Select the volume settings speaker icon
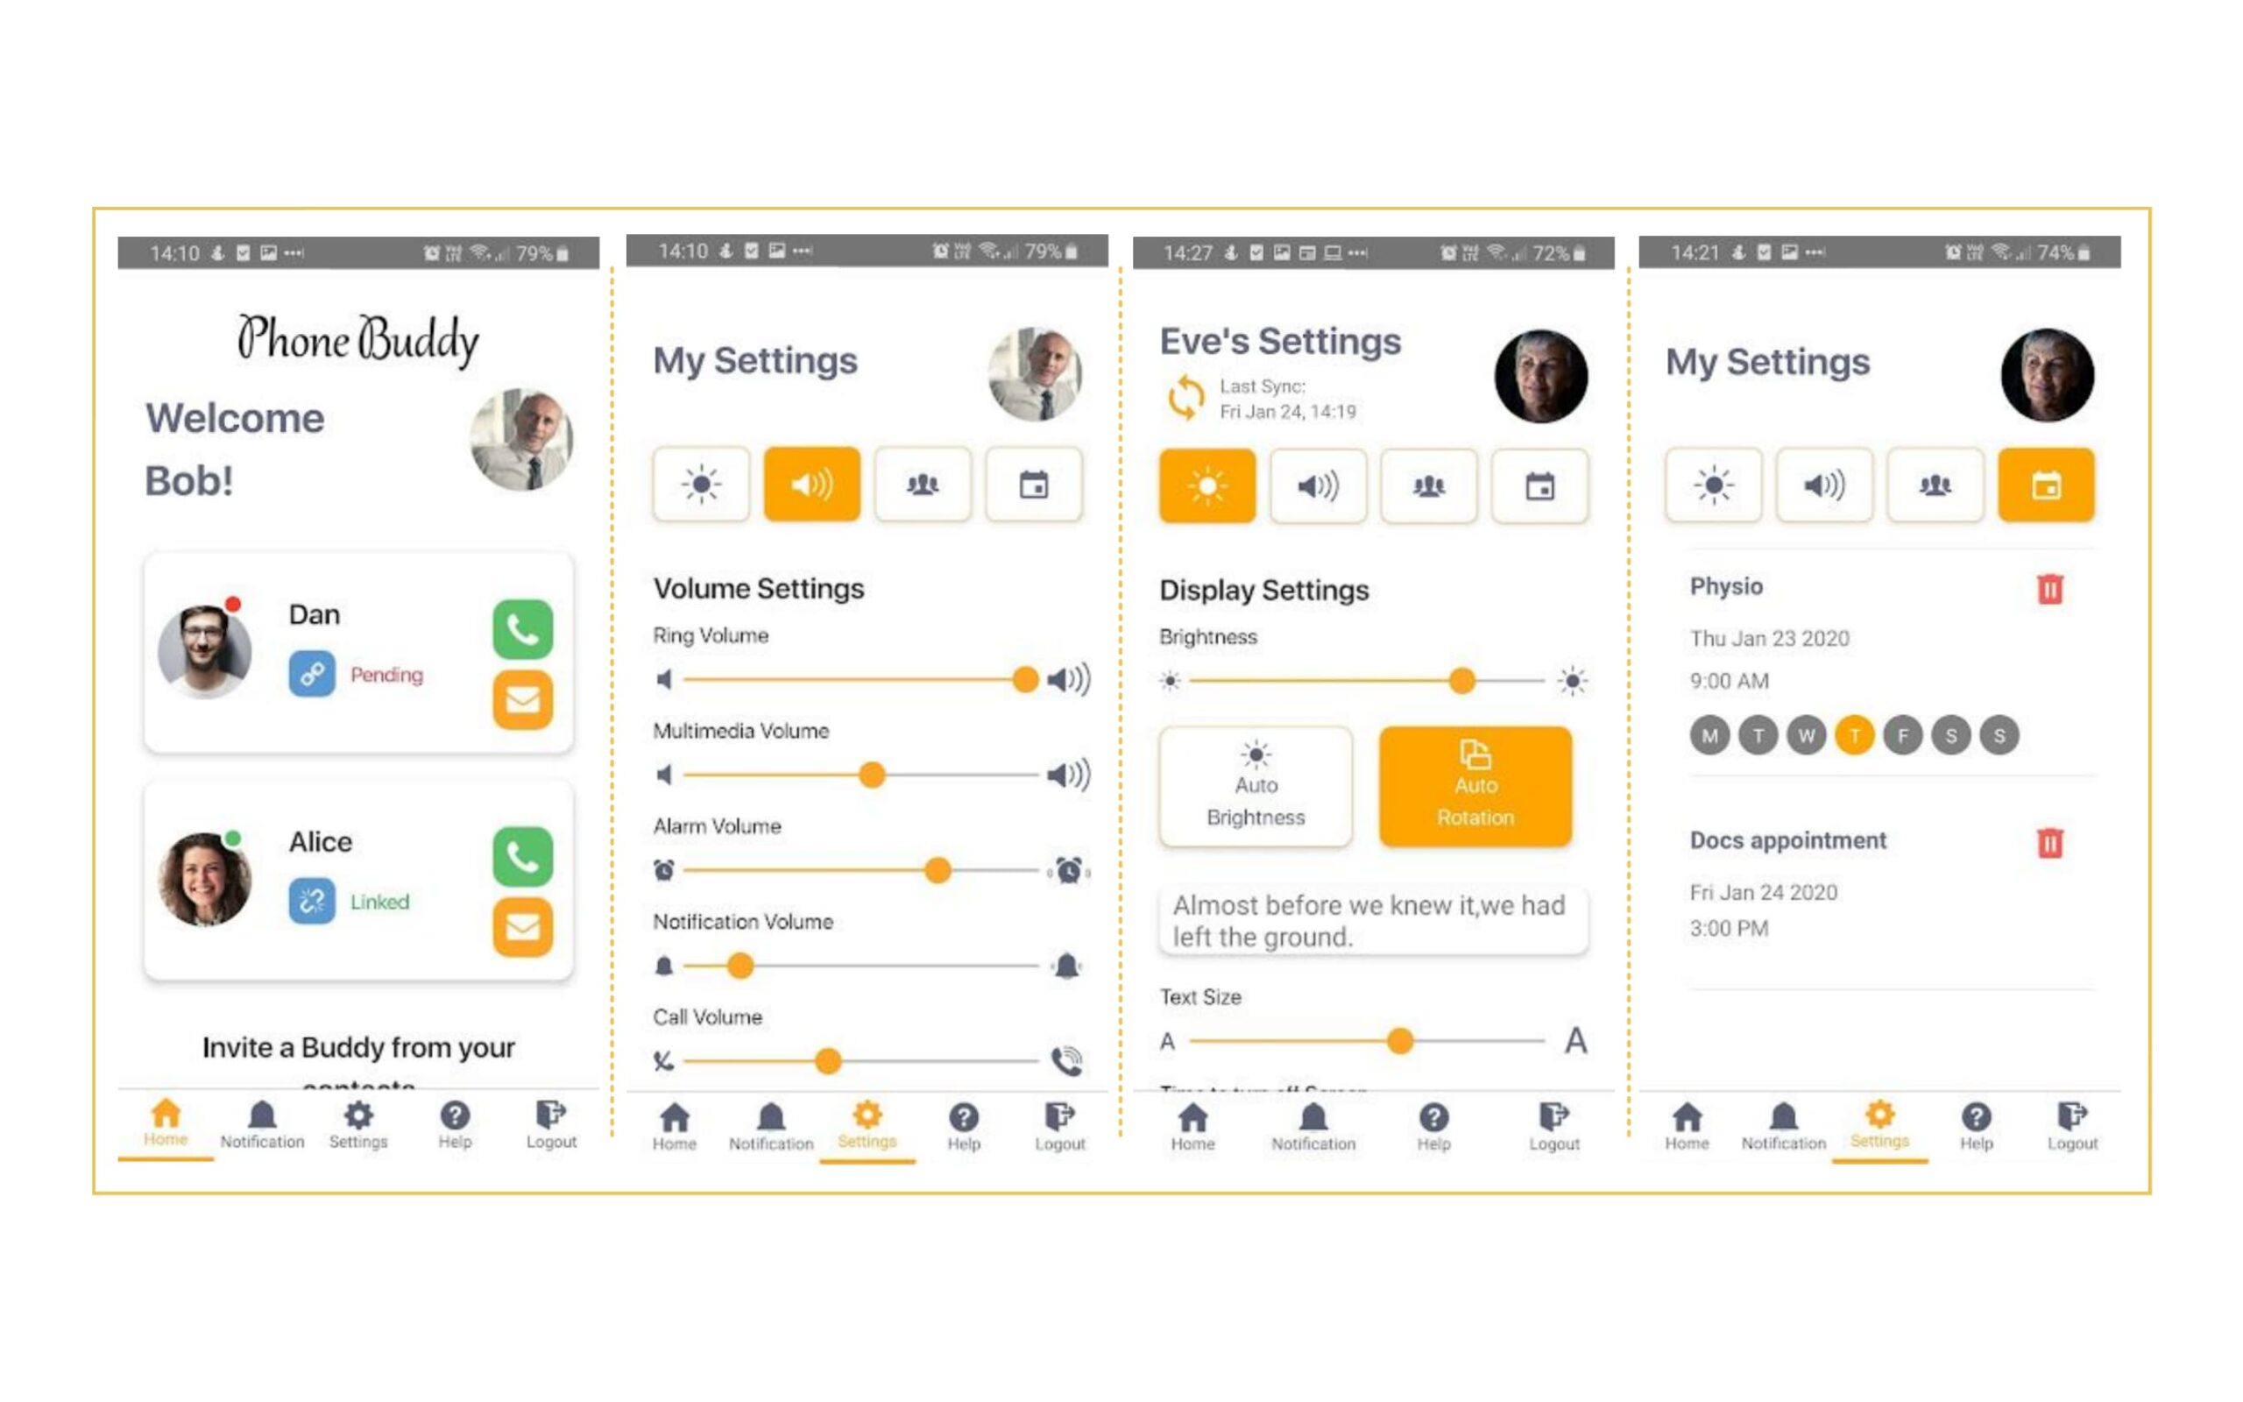 point(810,483)
